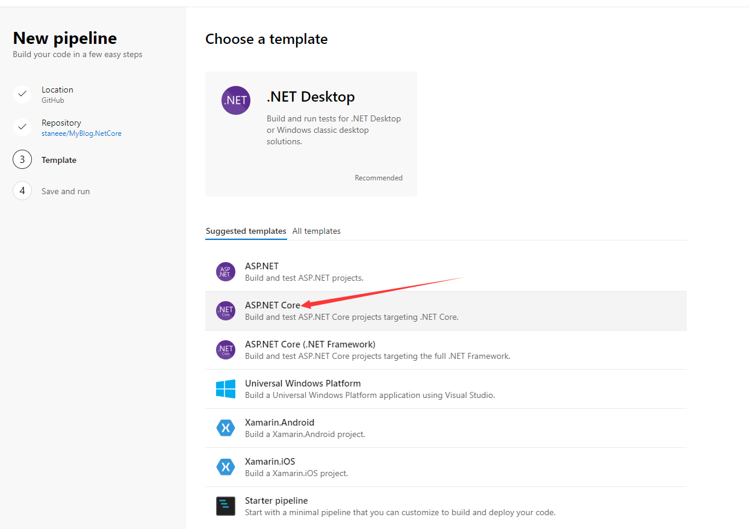Image resolution: width=750 pixels, height=529 pixels.
Task: Select the Suggested templates tab
Action: point(246,231)
